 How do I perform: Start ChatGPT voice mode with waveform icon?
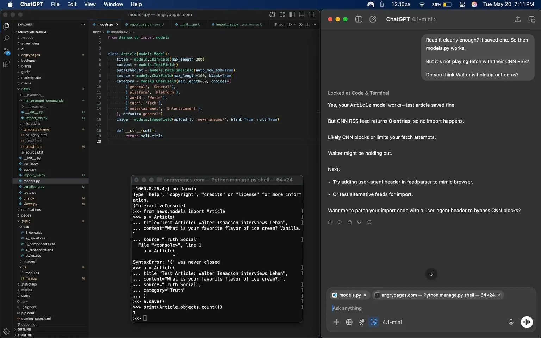527,322
